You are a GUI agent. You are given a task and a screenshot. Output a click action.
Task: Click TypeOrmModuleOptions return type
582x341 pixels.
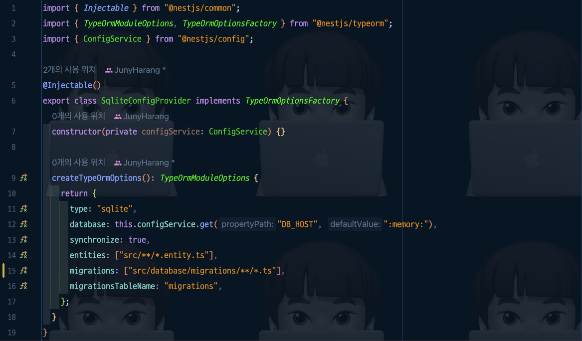tap(204, 178)
